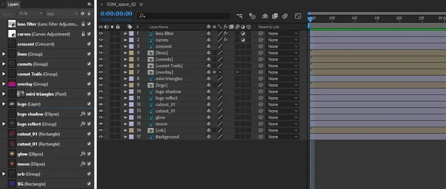Select the Layers panel tab
The width and height of the screenshot is (446, 189).
13,4
